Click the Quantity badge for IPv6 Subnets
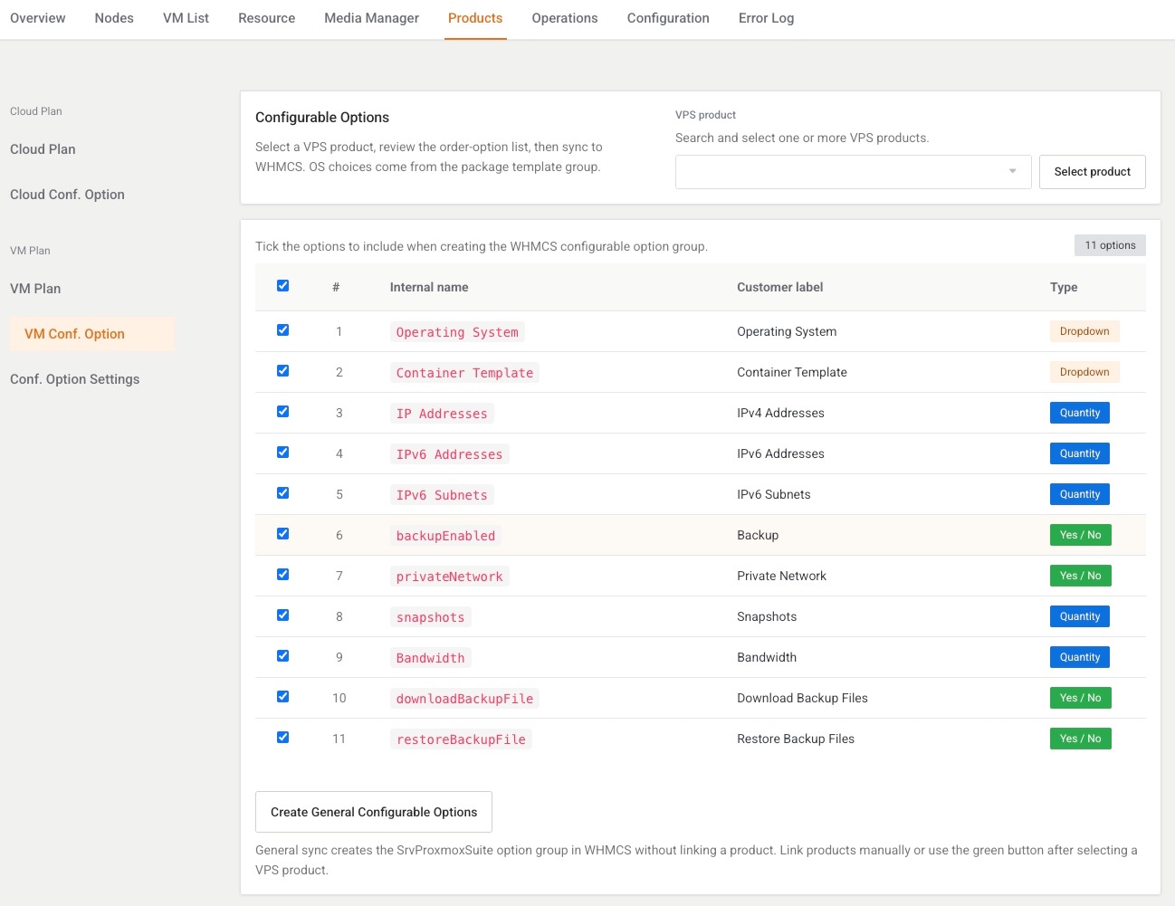The image size is (1175, 906). (x=1080, y=494)
